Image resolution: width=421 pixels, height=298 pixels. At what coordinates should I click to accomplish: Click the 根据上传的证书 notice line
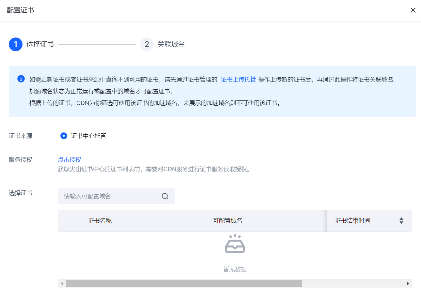tap(155, 103)
